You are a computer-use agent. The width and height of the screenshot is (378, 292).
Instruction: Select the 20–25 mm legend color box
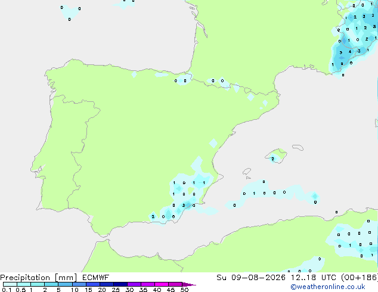click(106, 284)
